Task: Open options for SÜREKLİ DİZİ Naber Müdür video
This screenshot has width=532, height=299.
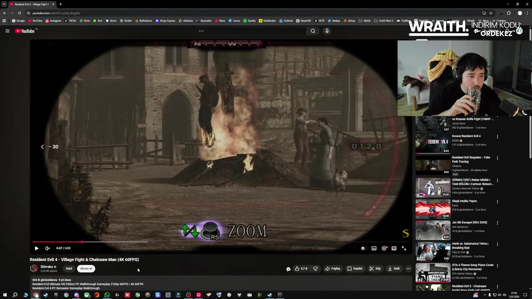Action: click(x=497, y=180)
